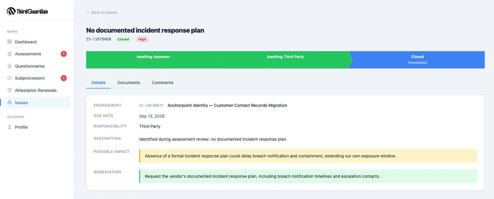Click the Subprocessors monitor icon
The height and width of the screenshot is (199, 494).
[10, 78]
